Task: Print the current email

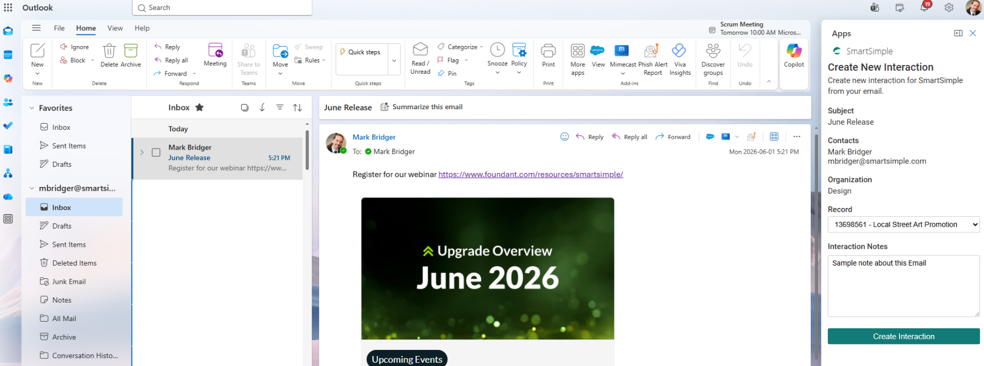Action: pos(548,50)
